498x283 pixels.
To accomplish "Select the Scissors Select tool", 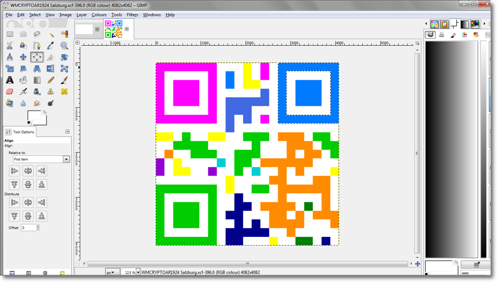I will click(10, 46).
